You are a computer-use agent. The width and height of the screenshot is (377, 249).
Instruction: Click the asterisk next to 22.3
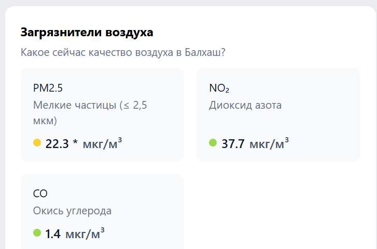[x=75, y=144]
